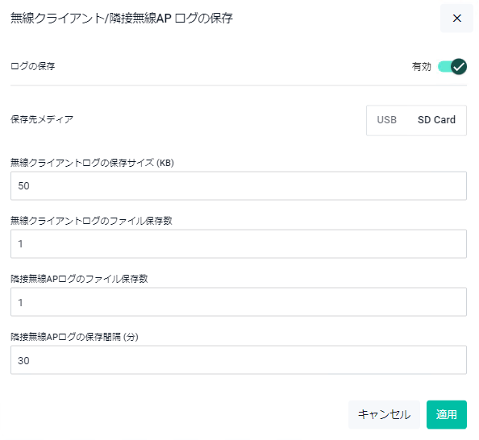This screenshot has height=440, width=479.
Task: Click the キャンセル button
Action: (384, 414)
